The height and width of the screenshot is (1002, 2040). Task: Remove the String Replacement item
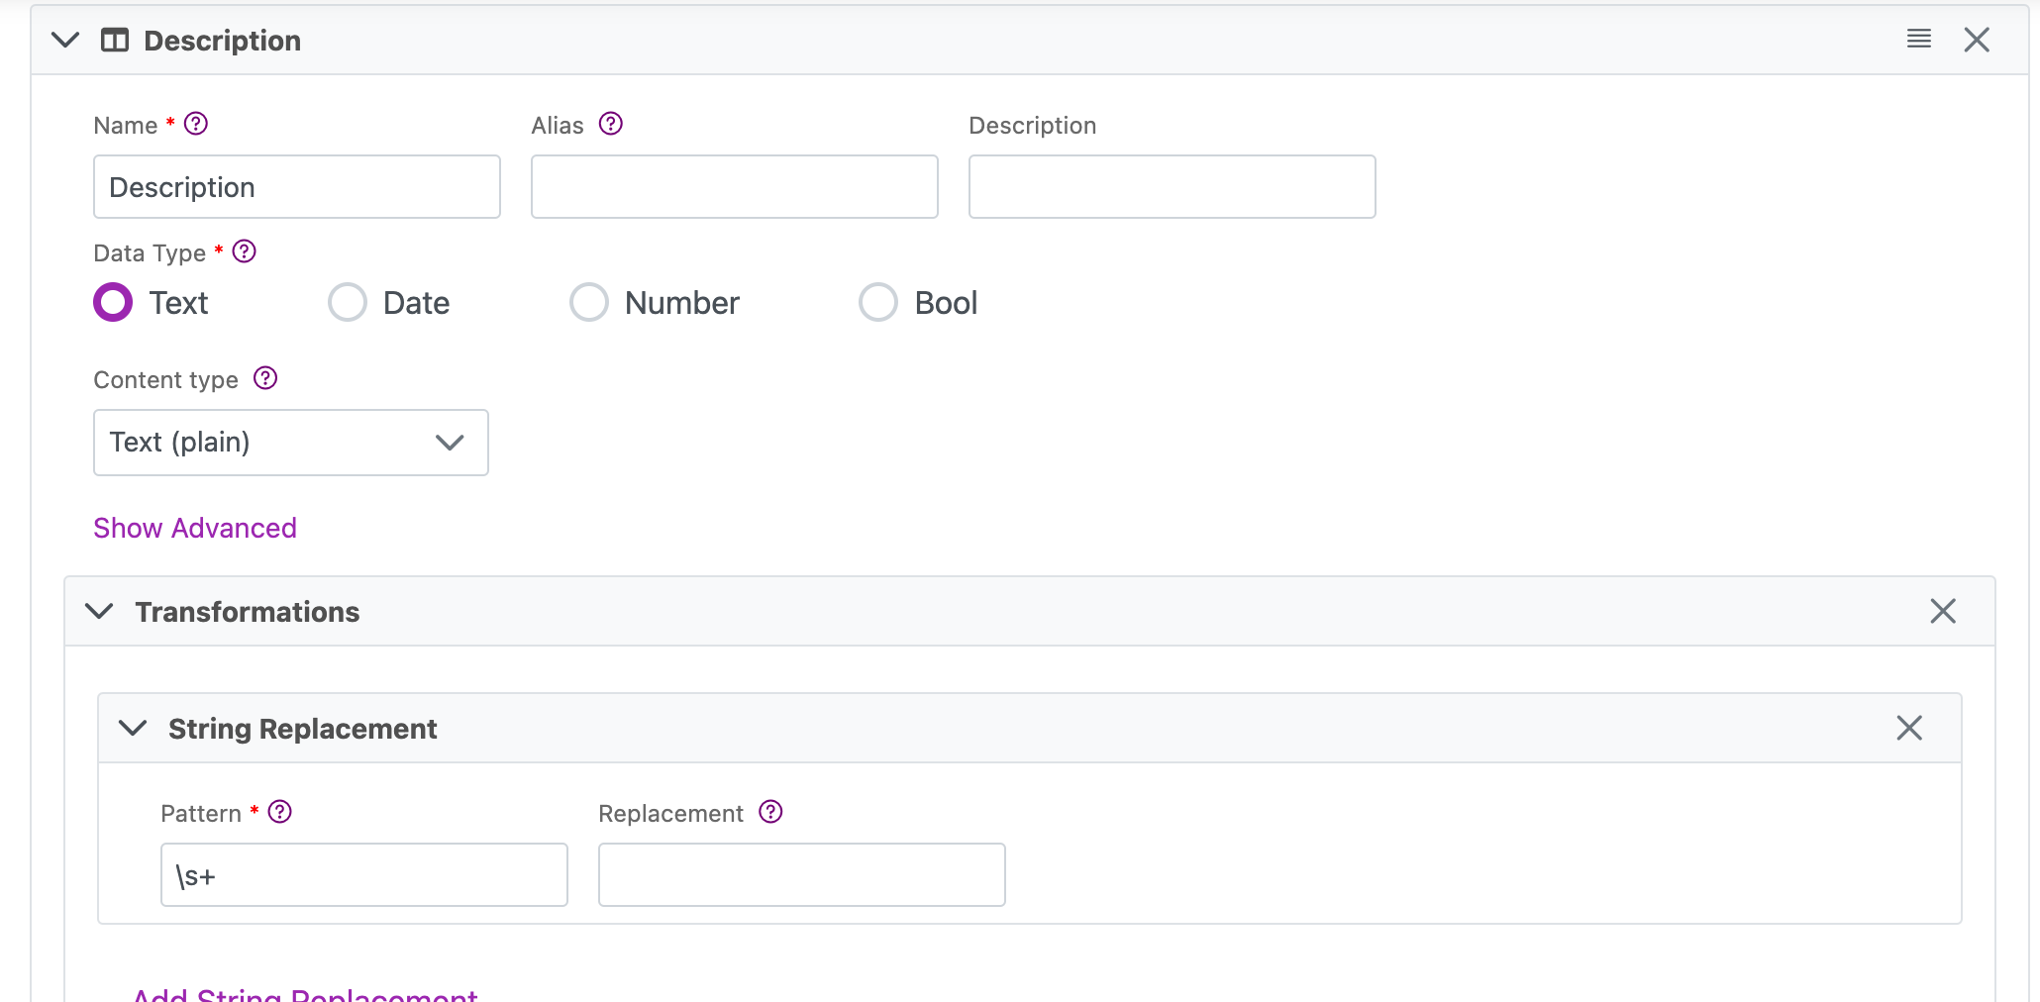coord(1909,728)
